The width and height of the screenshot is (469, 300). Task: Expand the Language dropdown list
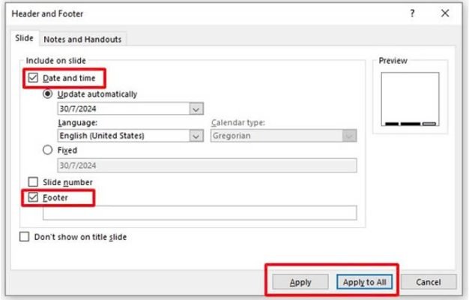pos(196,136)
